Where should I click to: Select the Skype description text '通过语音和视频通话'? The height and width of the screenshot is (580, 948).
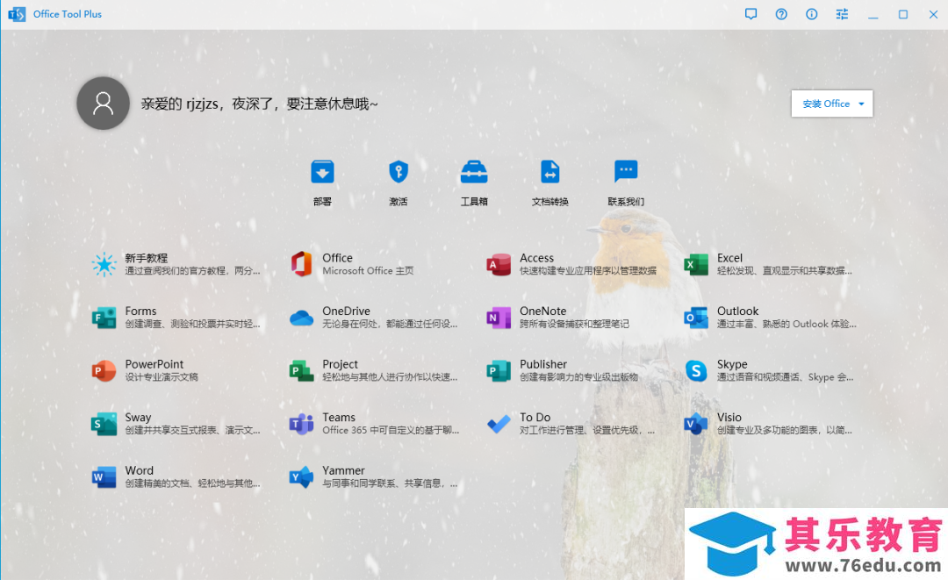point(760,377)
